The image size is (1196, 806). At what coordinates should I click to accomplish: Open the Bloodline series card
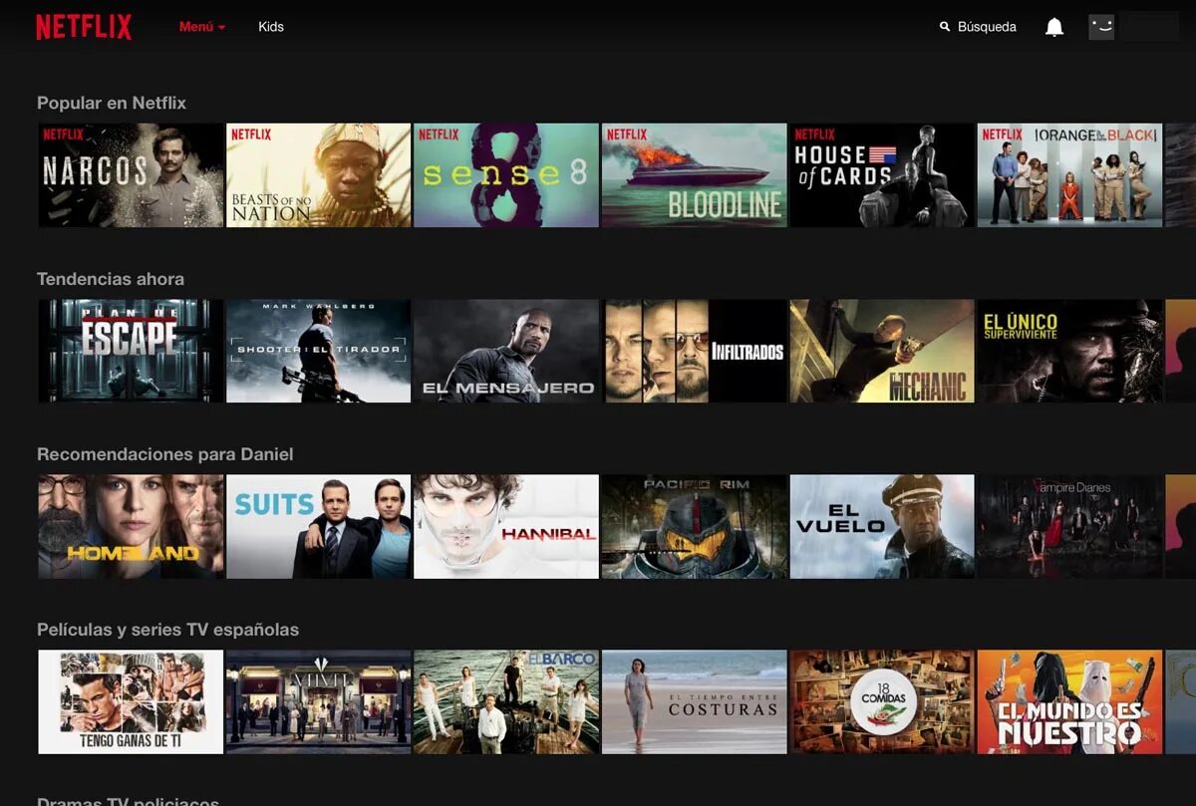click(695, 175)
